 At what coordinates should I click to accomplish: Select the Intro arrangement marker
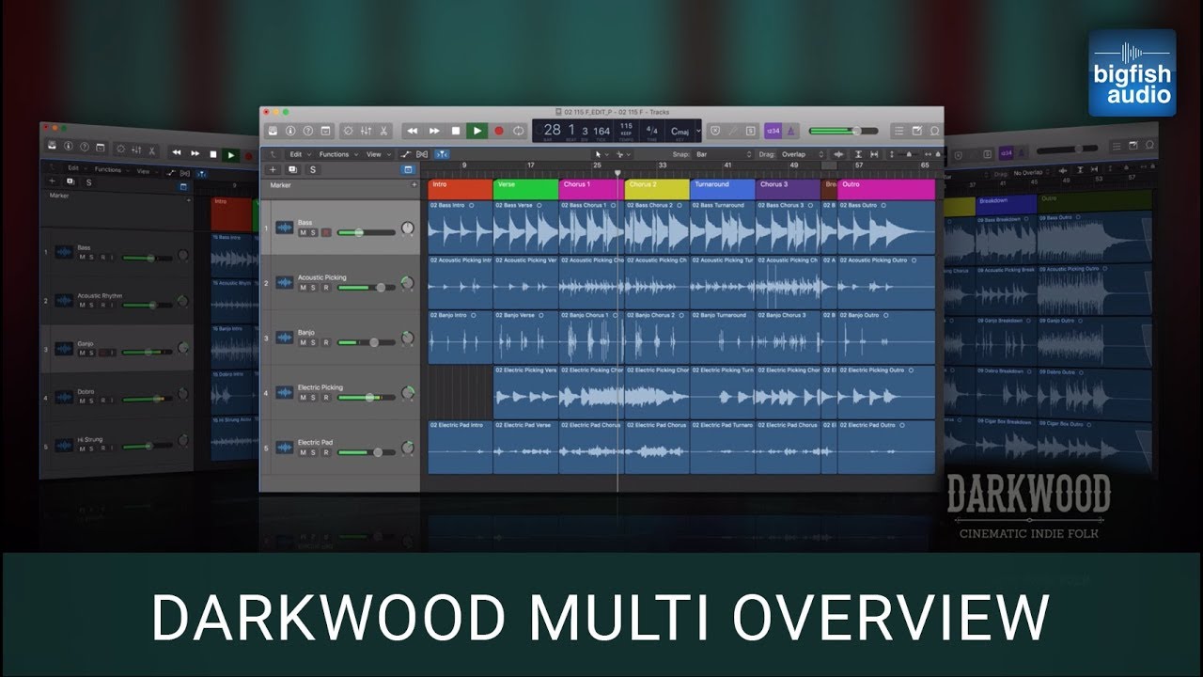click(x=461, y=189)
